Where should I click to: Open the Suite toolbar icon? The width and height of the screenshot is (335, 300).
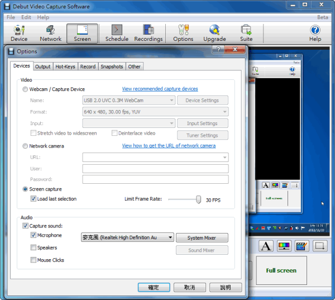click(x=246, y=34)
